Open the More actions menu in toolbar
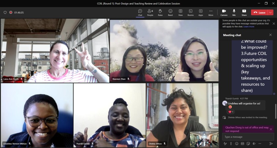 tap(211, 12)
